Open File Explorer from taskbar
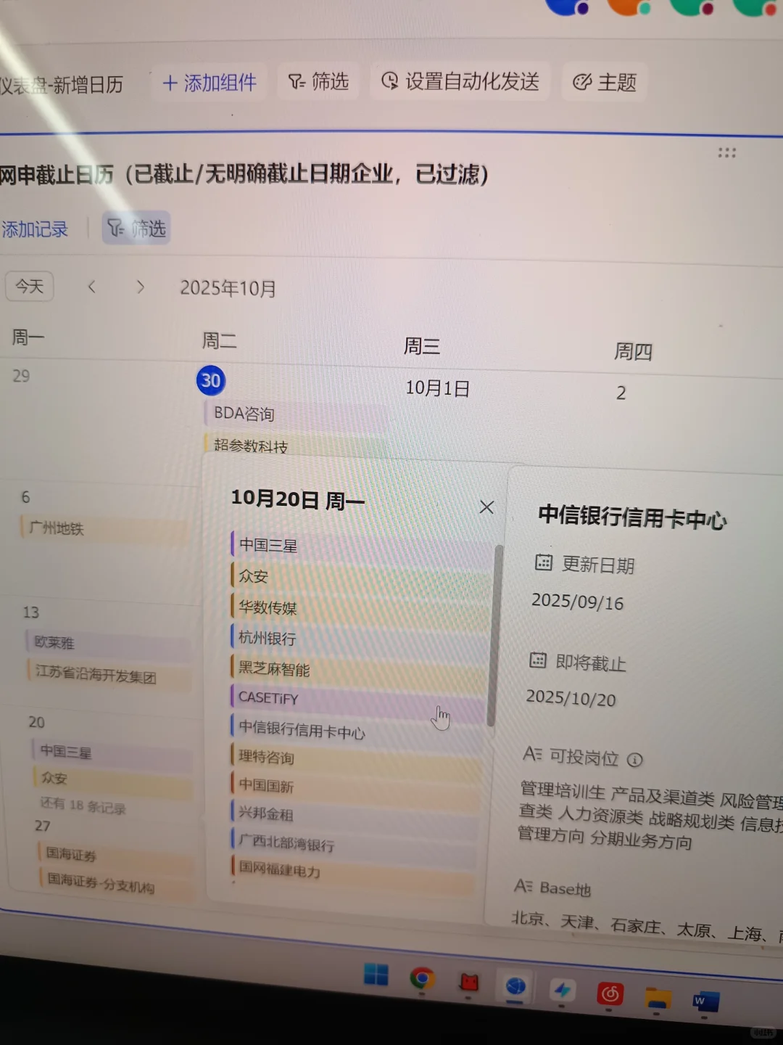Screen dimensions: 783x1045 [657, 999]
